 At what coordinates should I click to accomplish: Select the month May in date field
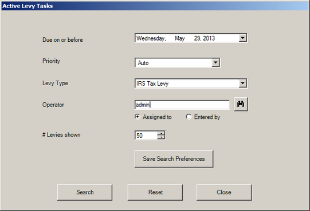click(x=180, y=38)
